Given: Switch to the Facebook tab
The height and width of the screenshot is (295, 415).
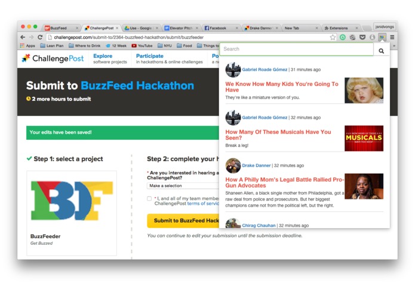Looking at the screenshot, I should pos(222,28).
